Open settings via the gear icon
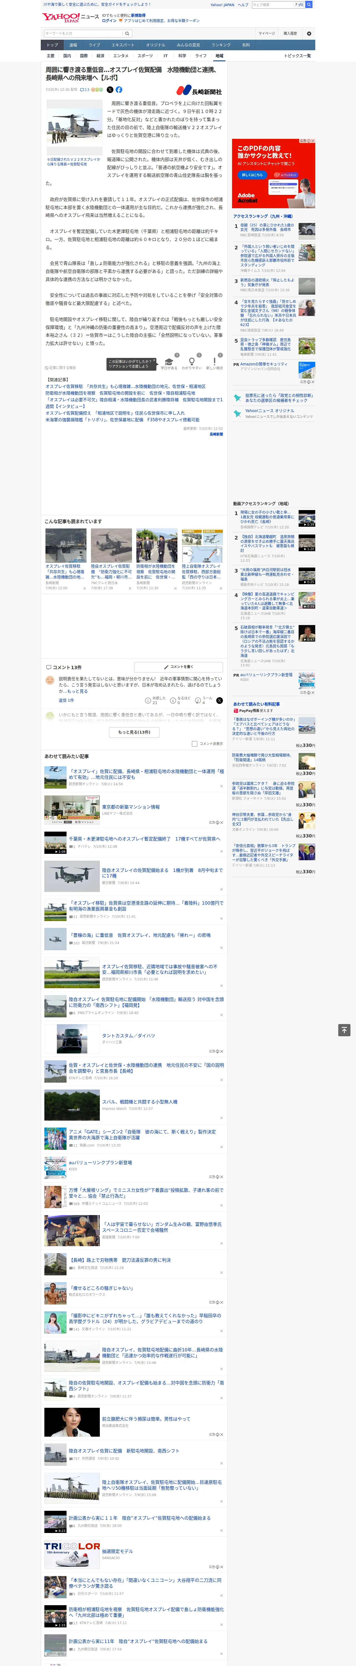Screen dimensions: 356x1666 (309, 34)
